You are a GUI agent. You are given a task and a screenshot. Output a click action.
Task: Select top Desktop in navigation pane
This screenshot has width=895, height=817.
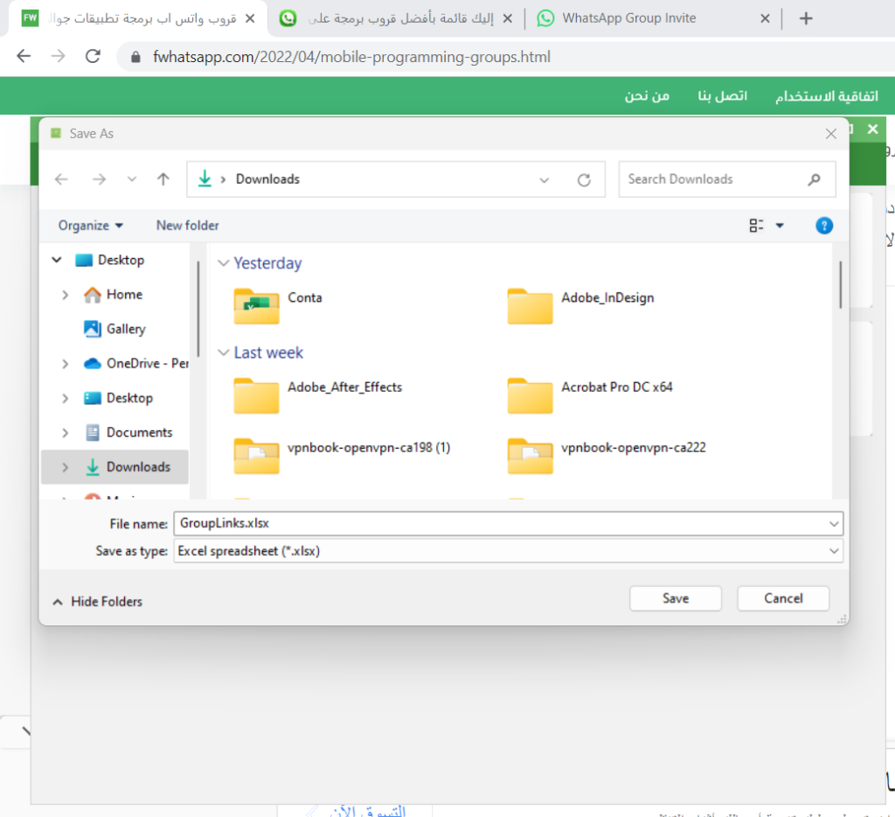(x=121, y=260)
